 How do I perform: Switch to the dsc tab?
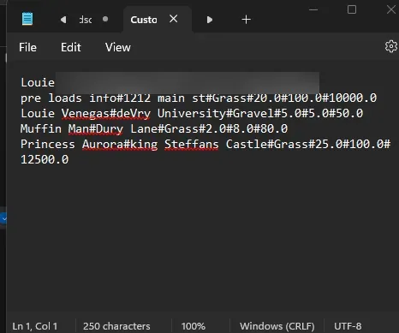(x=86, y=20)
